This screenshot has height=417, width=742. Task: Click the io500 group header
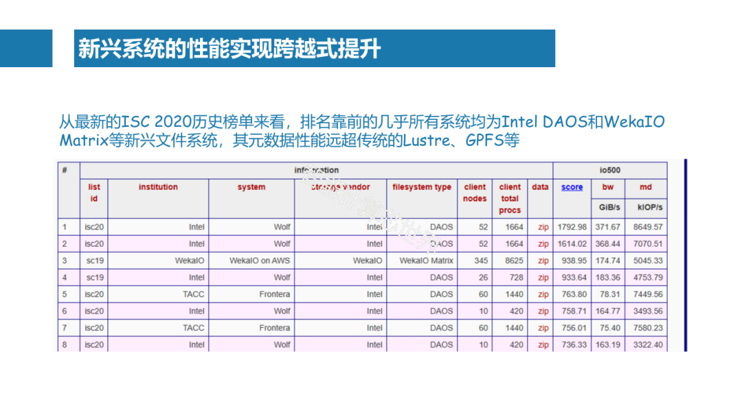(x=610, y=170)
